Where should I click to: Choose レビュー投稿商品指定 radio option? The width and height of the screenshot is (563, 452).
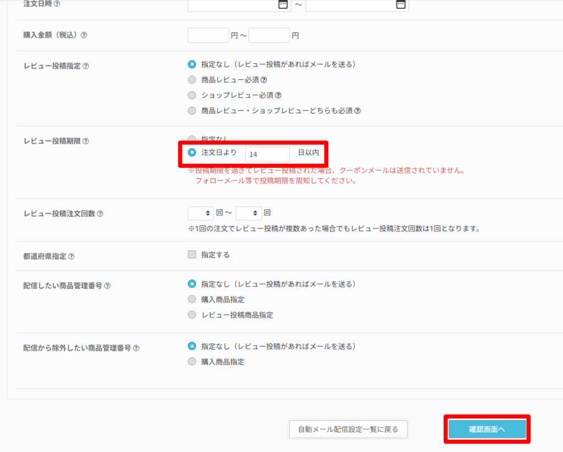coord(192,315)
